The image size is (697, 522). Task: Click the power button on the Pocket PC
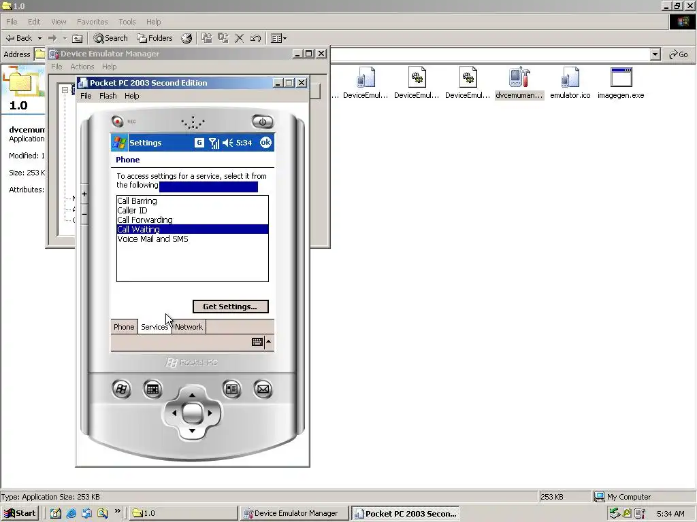263,122
